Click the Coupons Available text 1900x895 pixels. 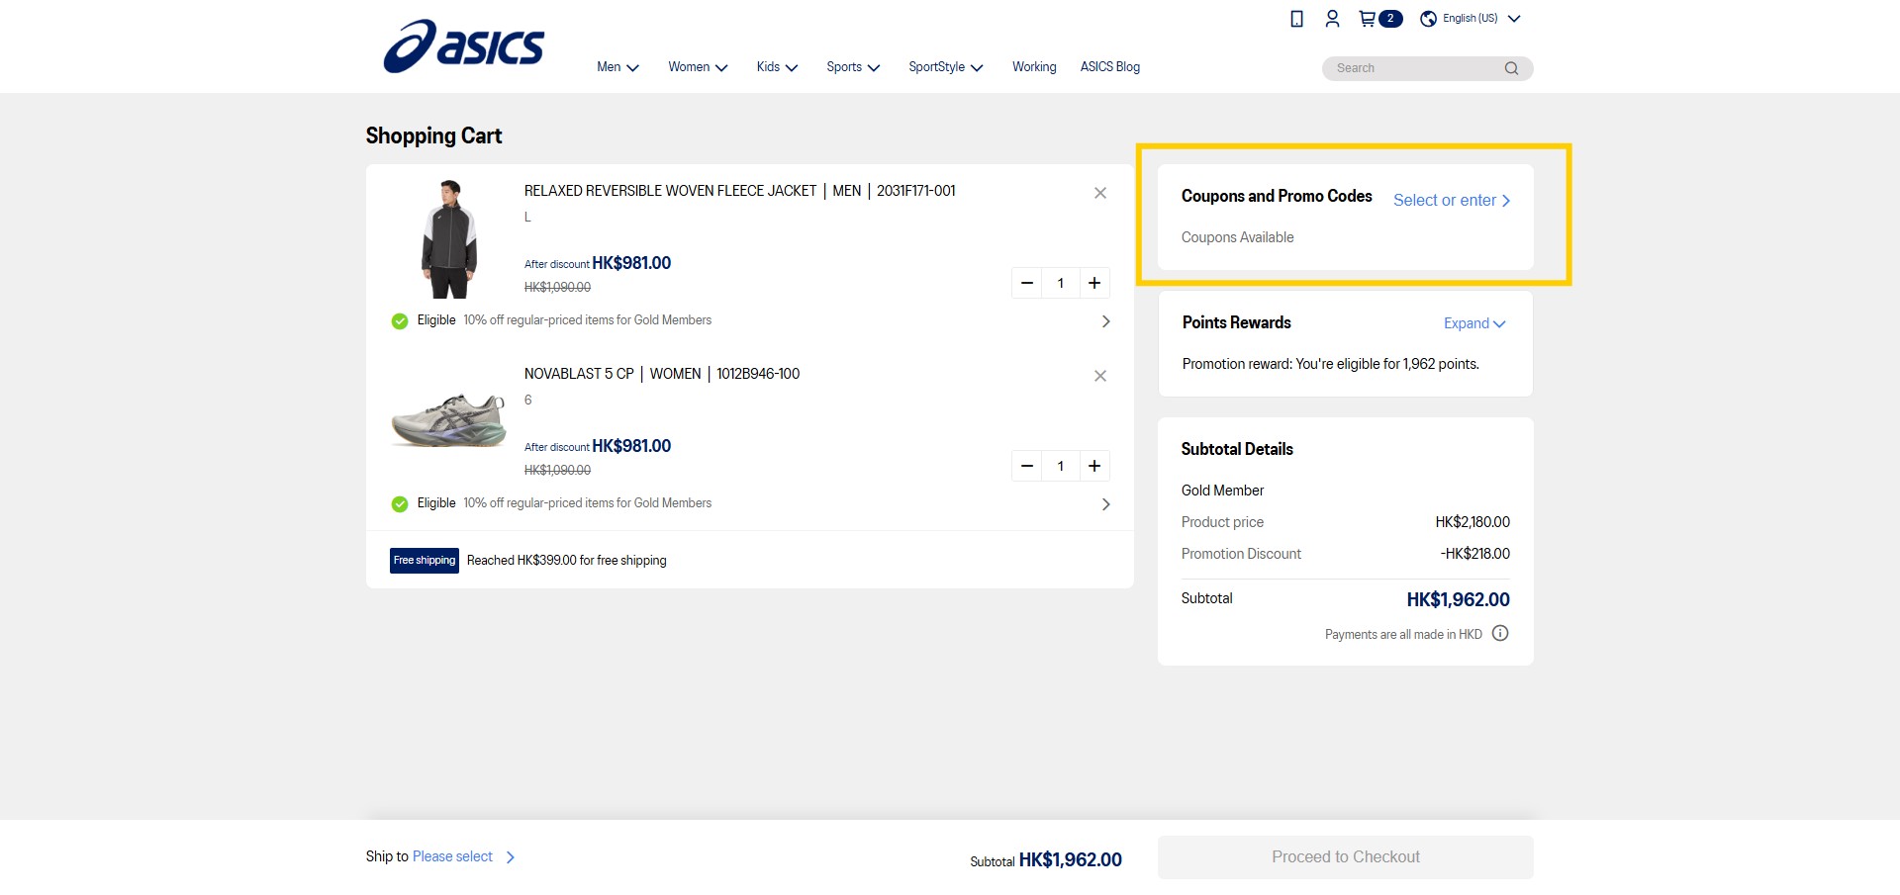click(x=1237, y=237)
